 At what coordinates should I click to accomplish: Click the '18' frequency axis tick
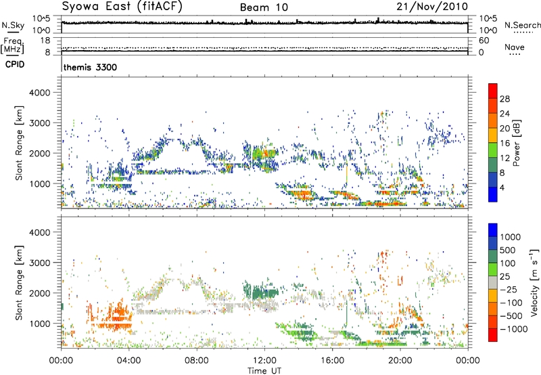[45, 41]
